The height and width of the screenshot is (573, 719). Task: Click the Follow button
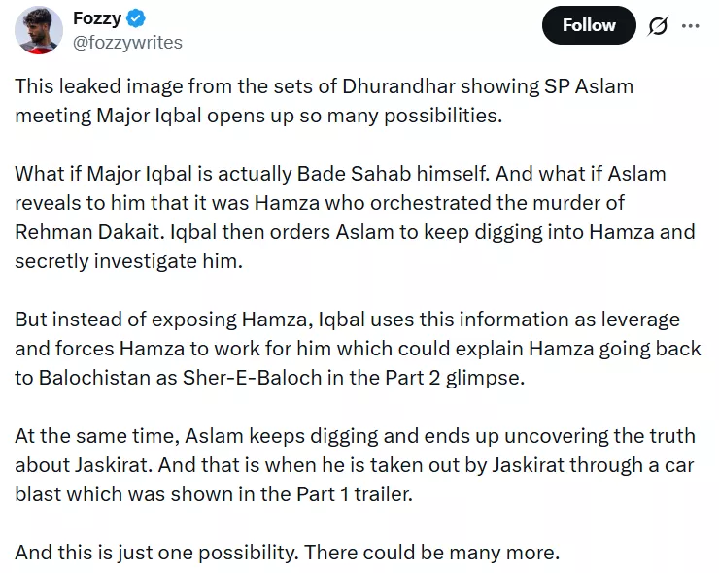click(x=589, y=25)
